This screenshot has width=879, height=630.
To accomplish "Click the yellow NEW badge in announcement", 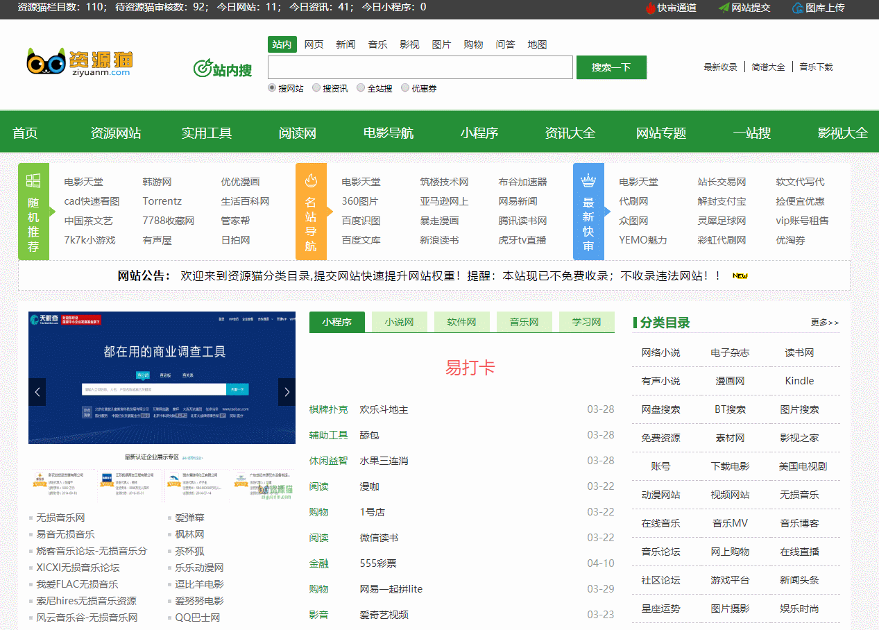I will 740,276.
